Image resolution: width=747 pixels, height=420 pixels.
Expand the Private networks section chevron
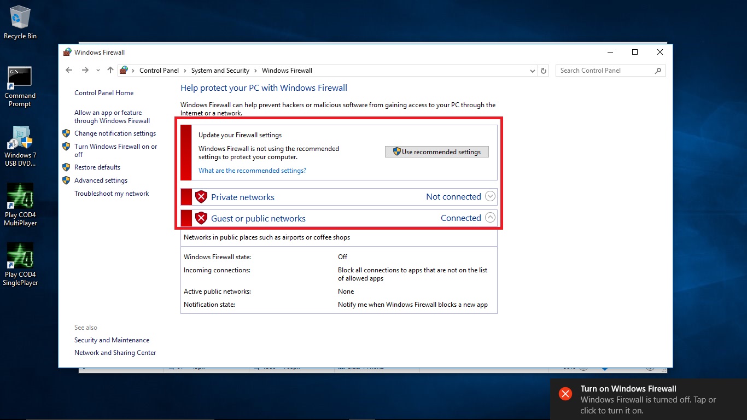tap(491, 196)
